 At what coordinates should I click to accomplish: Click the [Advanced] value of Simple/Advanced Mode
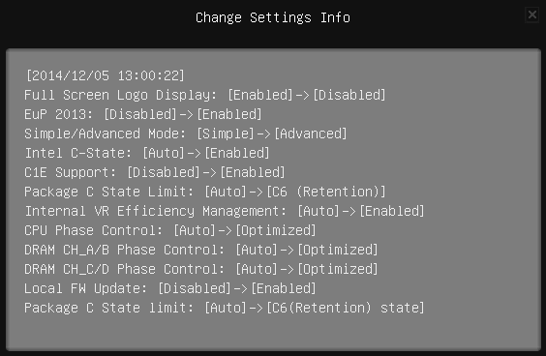[x=311, y=133]
